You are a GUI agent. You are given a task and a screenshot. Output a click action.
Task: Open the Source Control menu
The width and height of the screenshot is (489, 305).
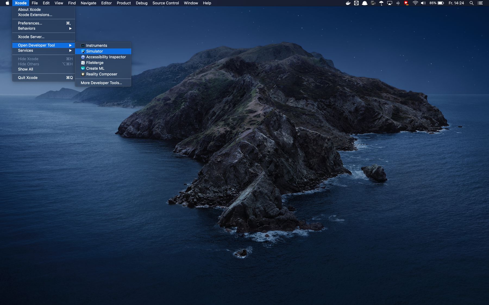tap(166, 3)
